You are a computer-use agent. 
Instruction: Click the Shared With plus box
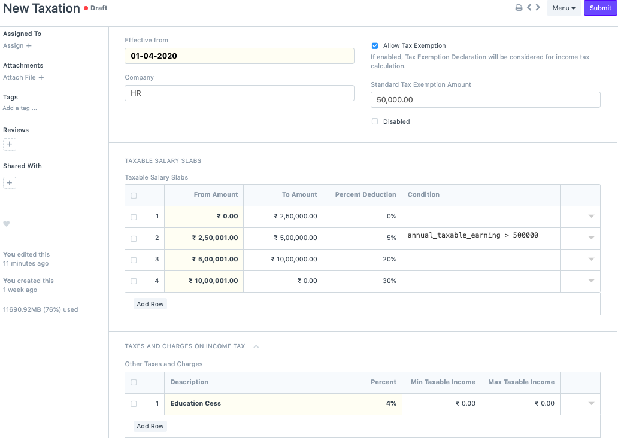(x=10, y=183)
